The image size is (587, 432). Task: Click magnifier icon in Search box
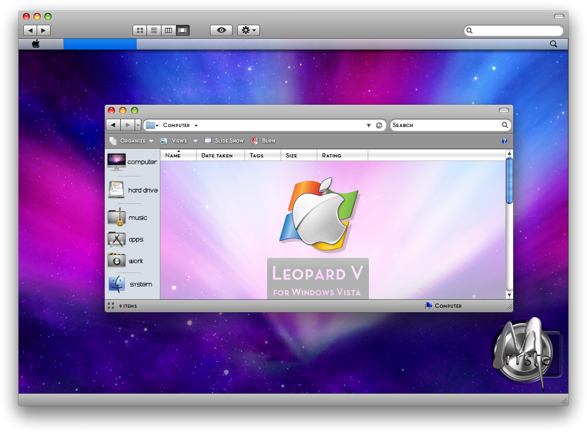(x=504, y=125)
